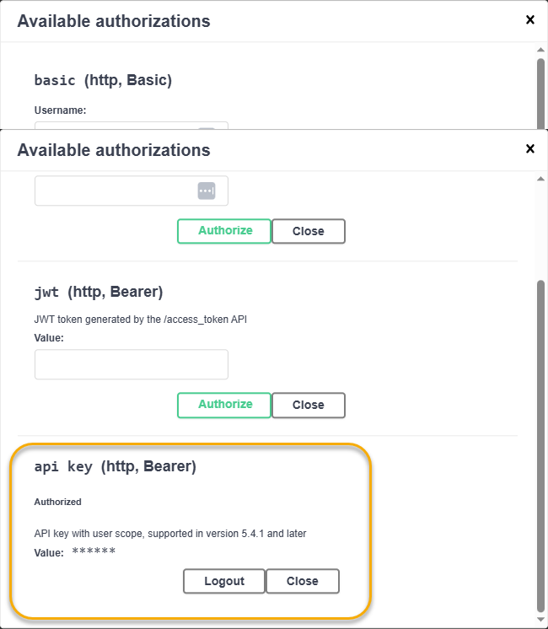The height and width of the screenshot is (629, 548).
Task: Authorize the basic authentication
Action: pyautogui.click(x=224, y=231)
